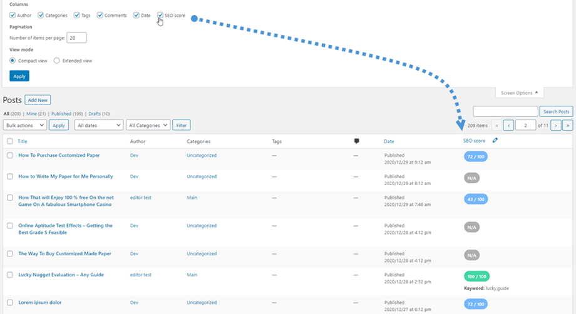This screenshot has height=314, width=576.
Task: Click the Add New post button
Action: (38, 100)
